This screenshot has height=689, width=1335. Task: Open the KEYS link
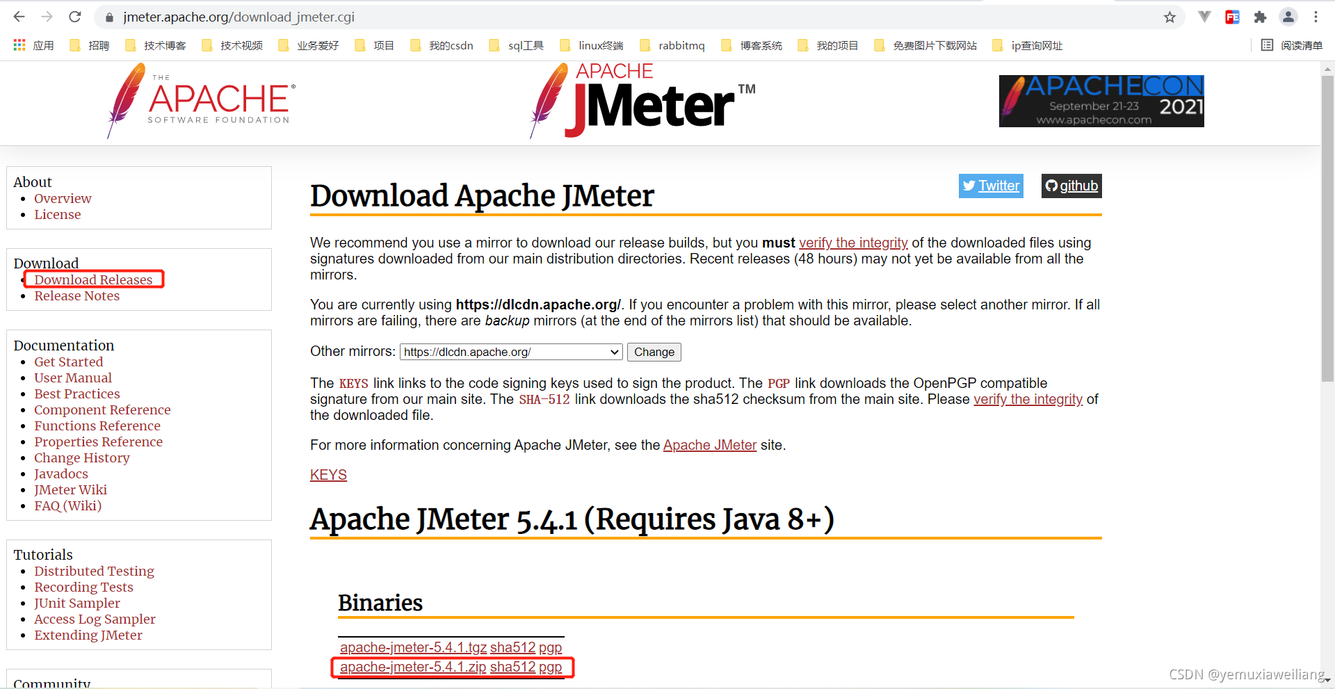point(328,475)
